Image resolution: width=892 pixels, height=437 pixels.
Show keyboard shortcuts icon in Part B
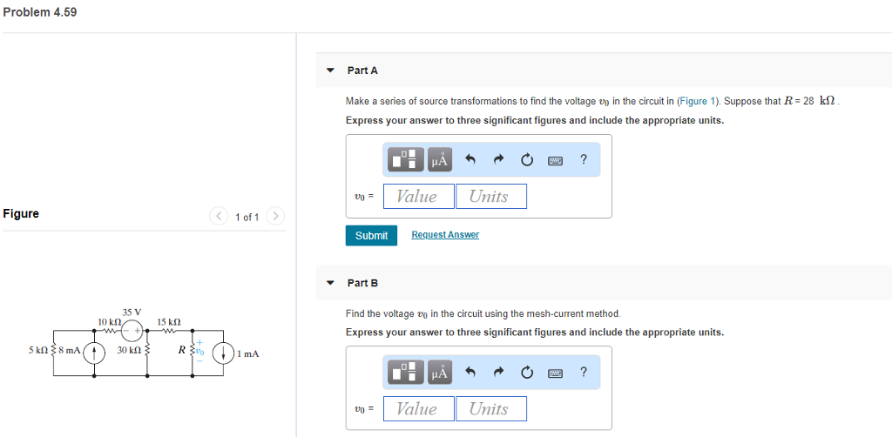[555, 373]
